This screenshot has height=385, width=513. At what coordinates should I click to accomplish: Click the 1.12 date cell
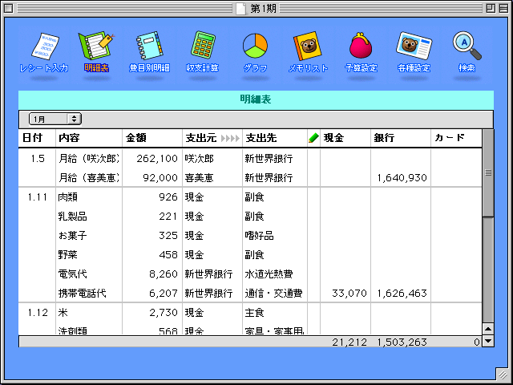pyautogui.click(x=38, y=313)
